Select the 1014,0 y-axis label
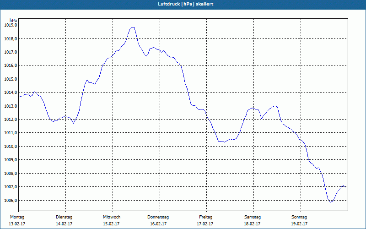366x229 pixels. (11, 93)
